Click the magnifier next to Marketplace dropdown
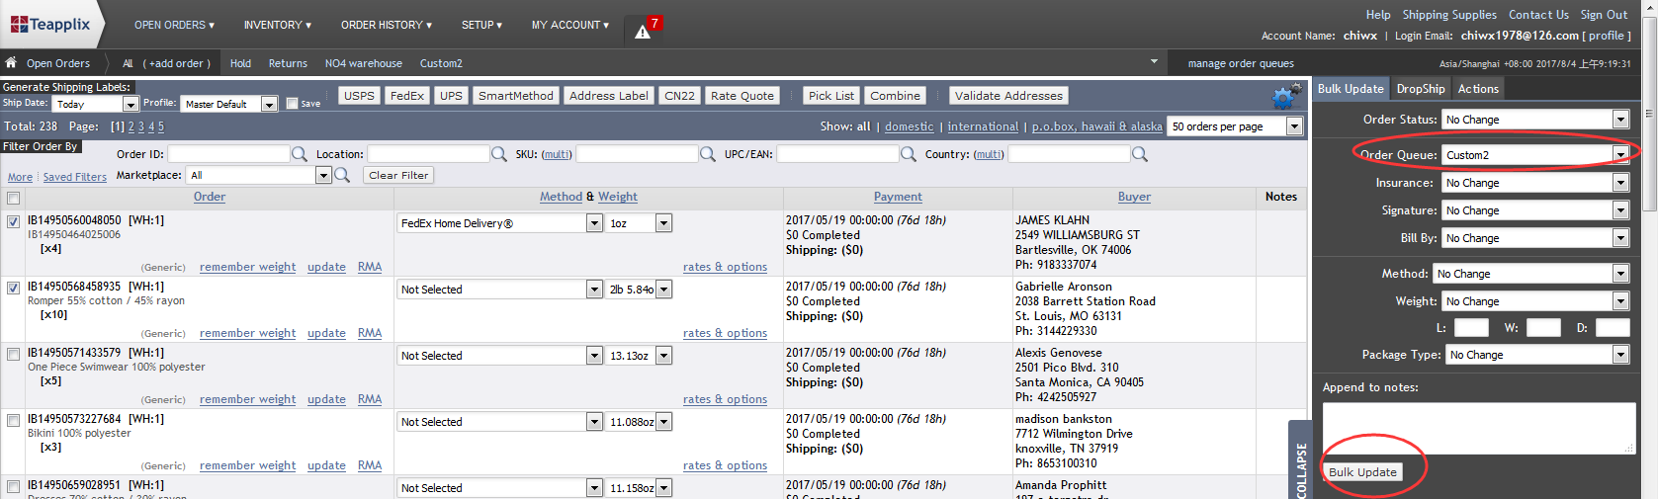Screen dimensions: 1658x499 [342, 175]
